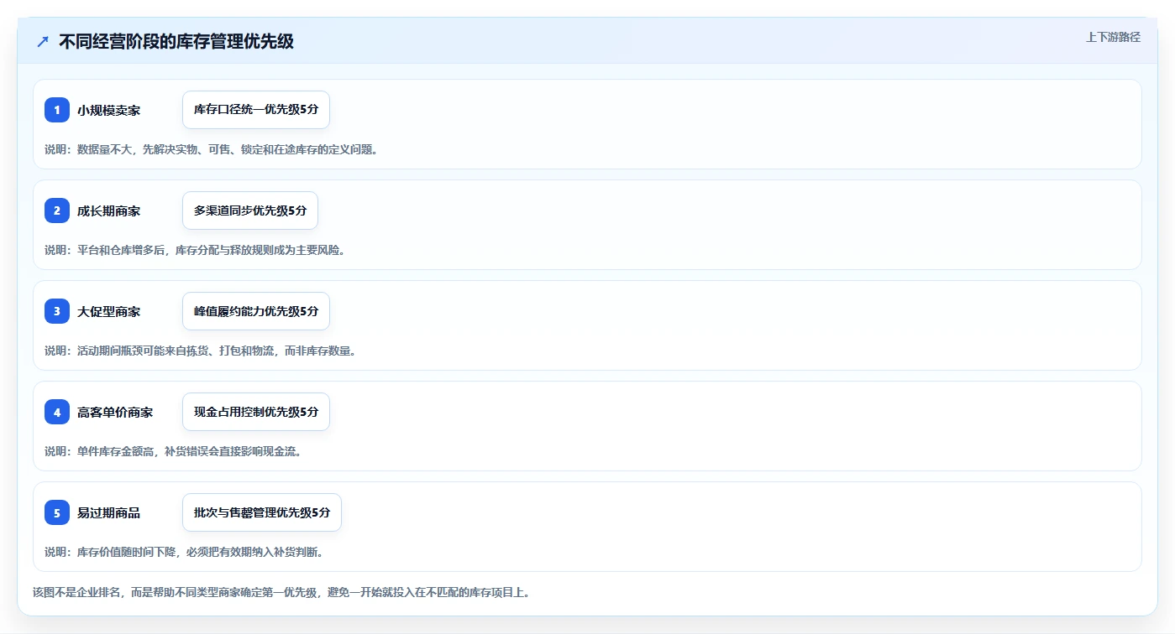Click the description starting 活动期间瓶颈
1175x634 pixels.
pos(201,351)
